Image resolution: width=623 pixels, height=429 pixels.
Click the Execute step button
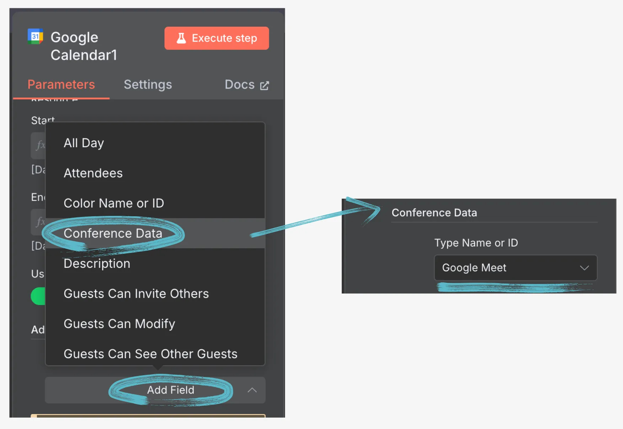click(217, 38)
